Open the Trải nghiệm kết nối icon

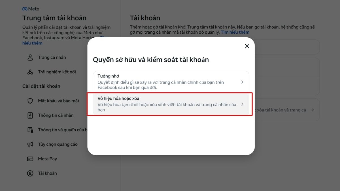pos(30,72)
